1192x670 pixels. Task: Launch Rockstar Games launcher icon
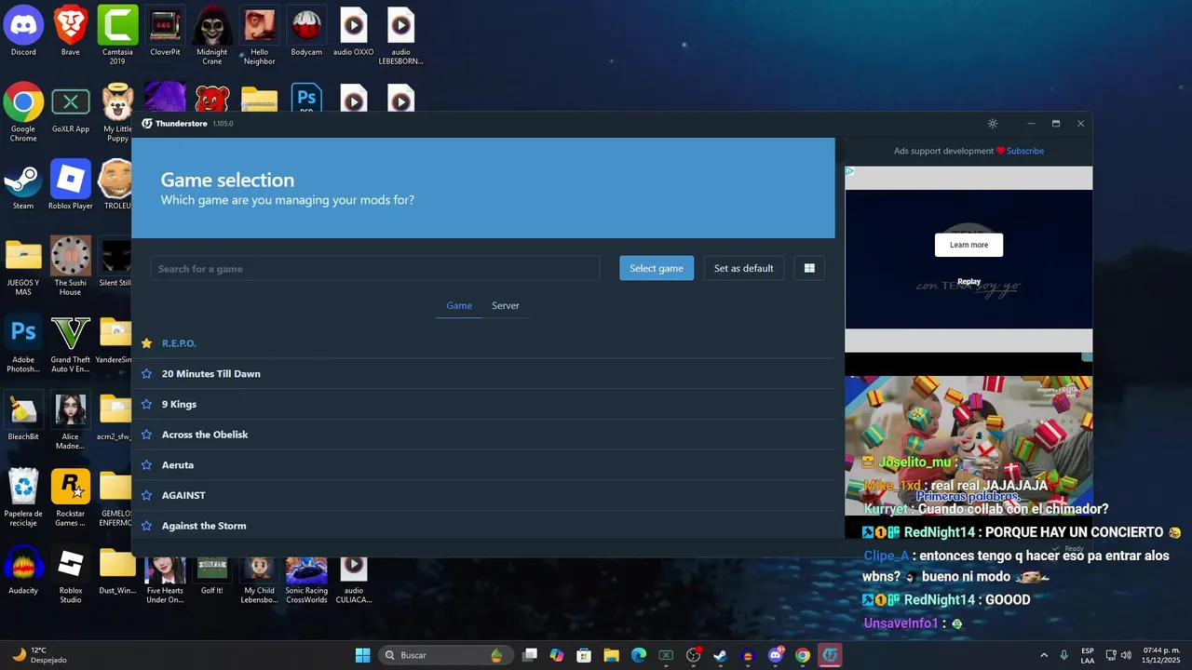71,496
